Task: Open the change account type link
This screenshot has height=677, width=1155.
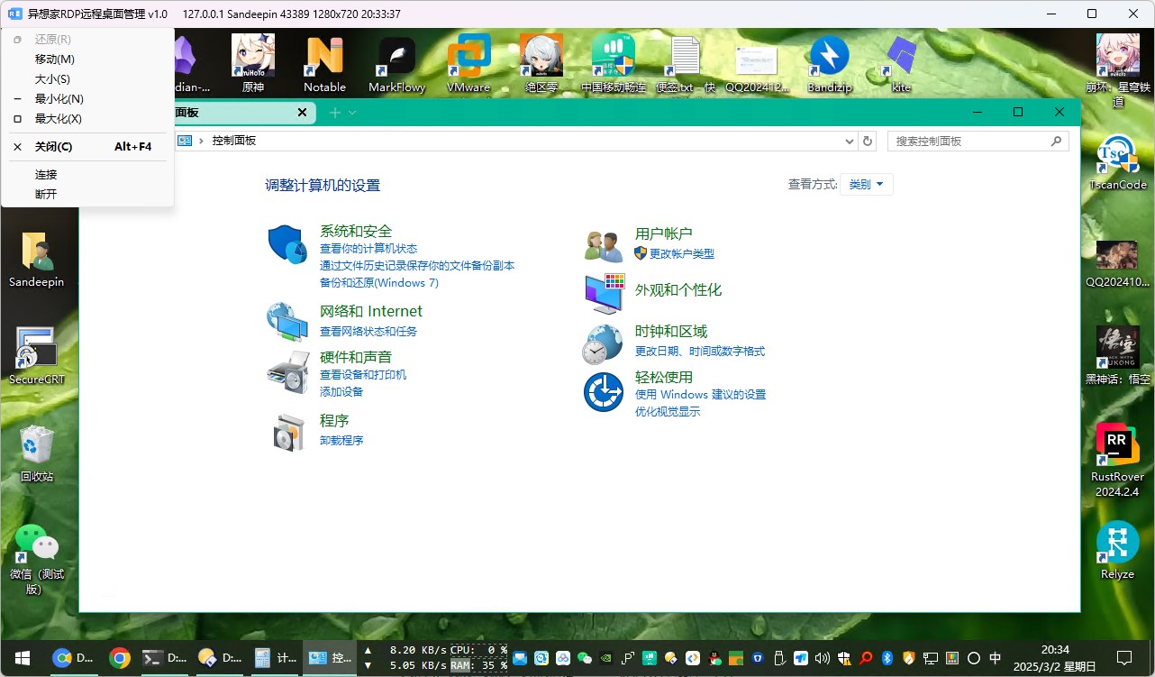Action: 681,254
